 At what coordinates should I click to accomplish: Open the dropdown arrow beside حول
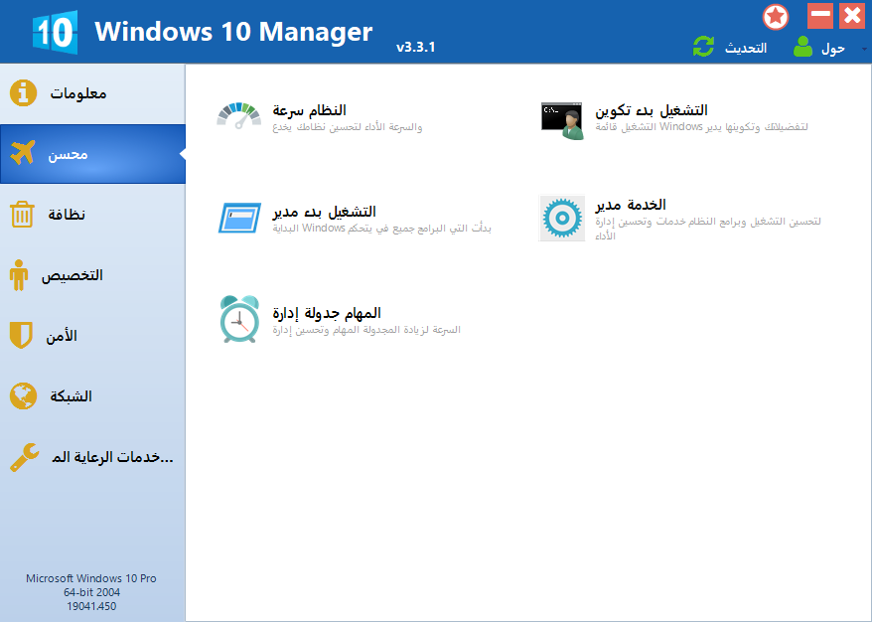pyautogui.click(x=864, y=49)
